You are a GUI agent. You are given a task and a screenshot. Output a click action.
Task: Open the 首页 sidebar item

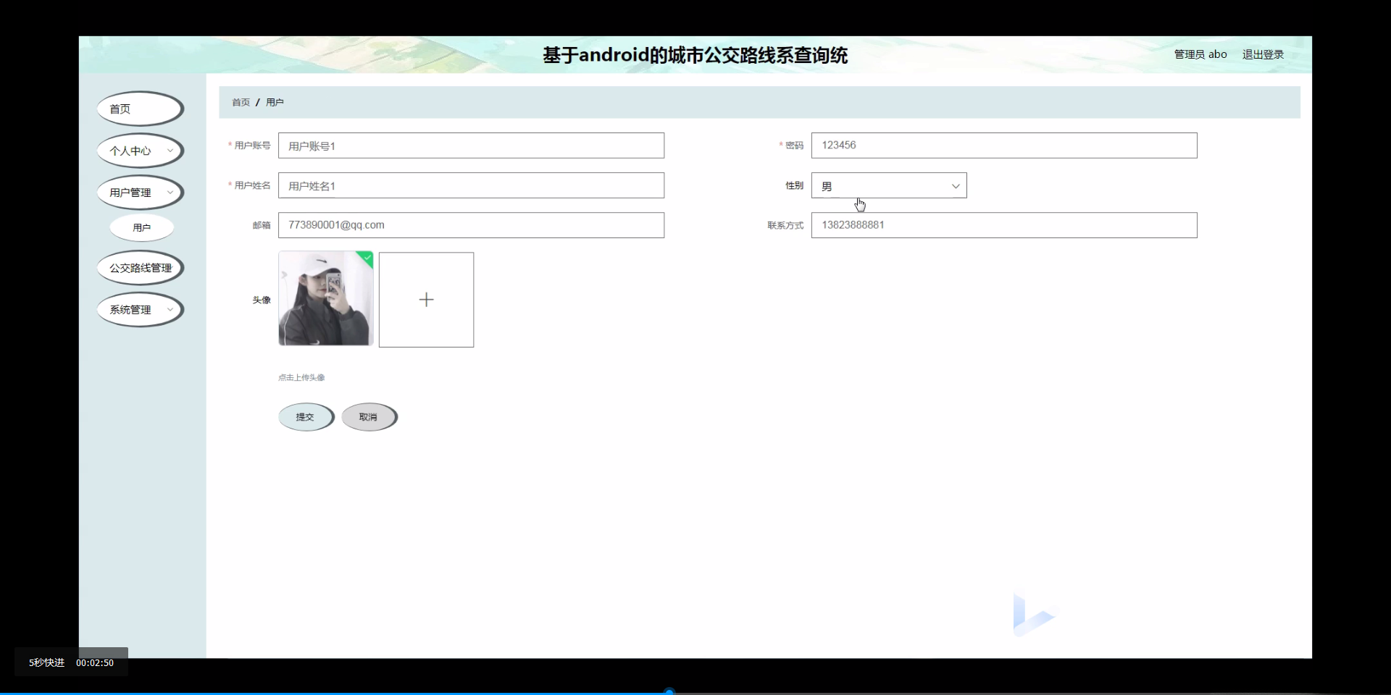point(139,109)
